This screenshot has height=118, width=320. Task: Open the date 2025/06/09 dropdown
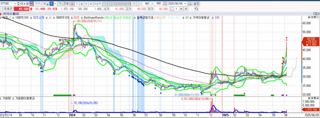[x=185, y=4]
